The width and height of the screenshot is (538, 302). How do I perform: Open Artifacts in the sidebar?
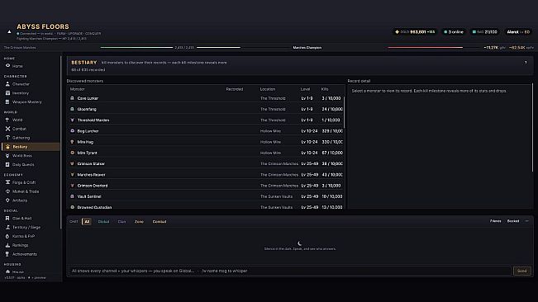[x=31, y=201]
